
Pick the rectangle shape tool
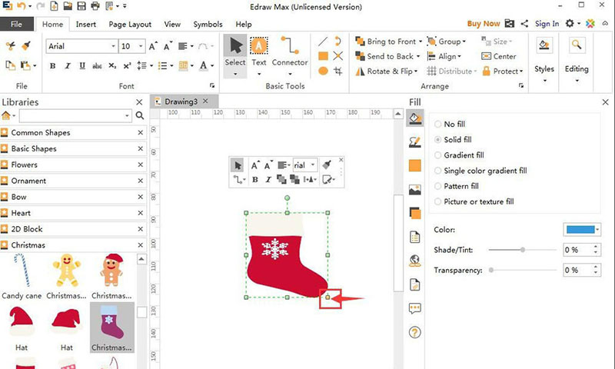coord(323,56)
